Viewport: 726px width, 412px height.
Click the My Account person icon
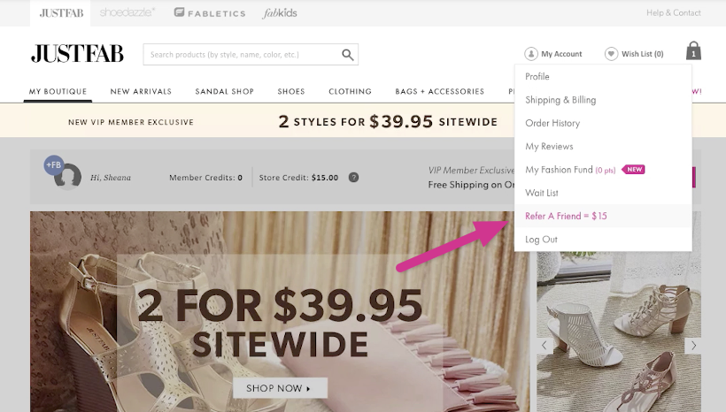click(x=531, y=54)
